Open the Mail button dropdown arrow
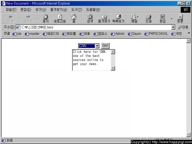This screenshot has height=144, width=192. [138, 17]
